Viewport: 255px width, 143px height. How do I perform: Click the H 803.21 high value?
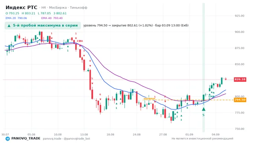click(28, 13)
